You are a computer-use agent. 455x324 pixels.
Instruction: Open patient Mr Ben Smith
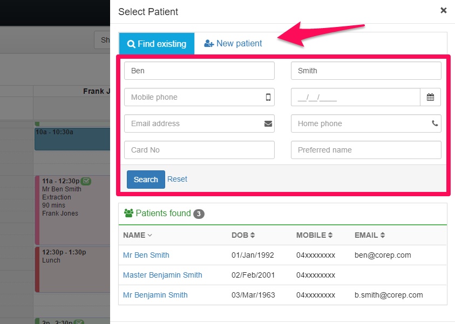point(146,255)
